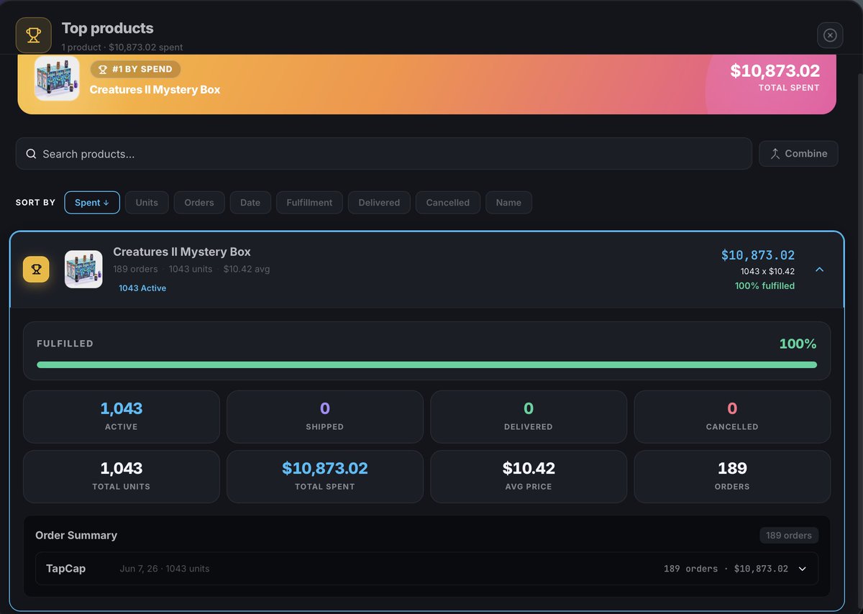This screenshot has height=614, width=863.
Task: Click the 0 Cancelled stat card
Action: [732, 417]
